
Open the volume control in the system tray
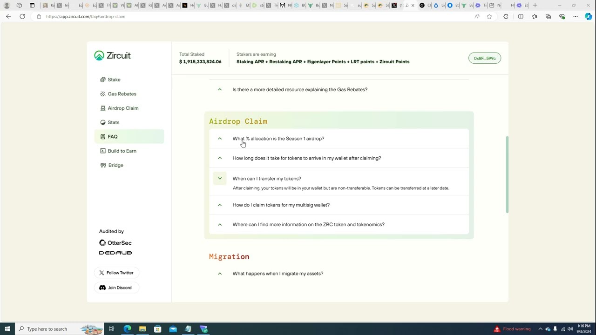pyautogui.click(x=570, y=329)
